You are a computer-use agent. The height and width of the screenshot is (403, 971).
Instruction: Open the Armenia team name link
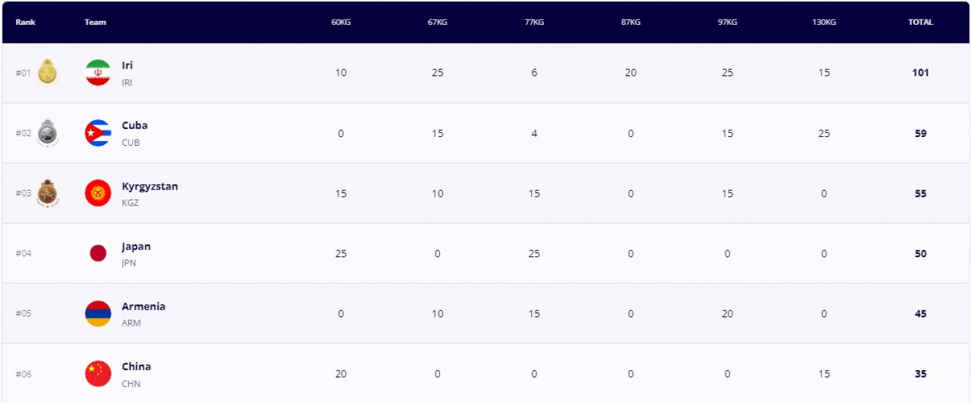coord(144,306)
